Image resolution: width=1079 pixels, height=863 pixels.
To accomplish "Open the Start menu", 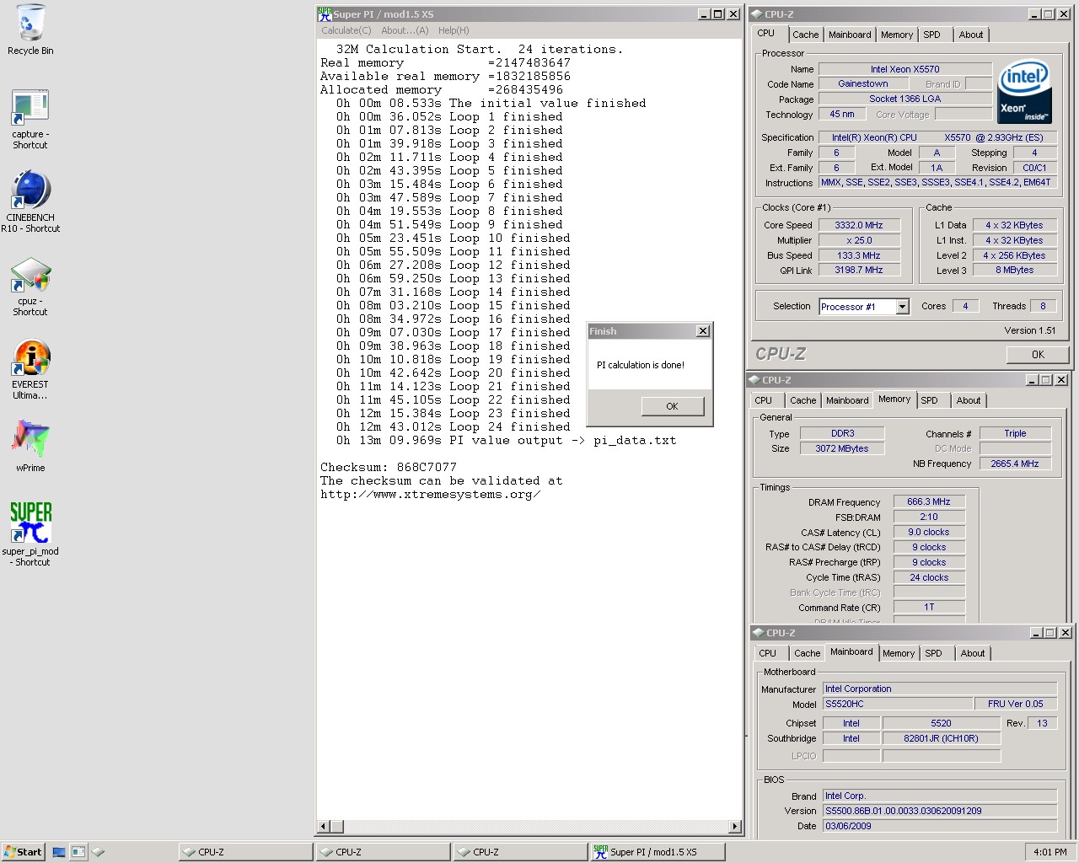I will coord(23,852).
